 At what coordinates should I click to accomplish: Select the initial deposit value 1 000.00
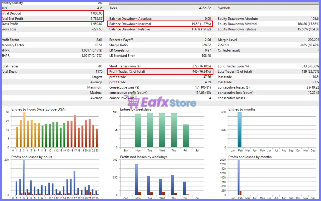click(97, 13)
